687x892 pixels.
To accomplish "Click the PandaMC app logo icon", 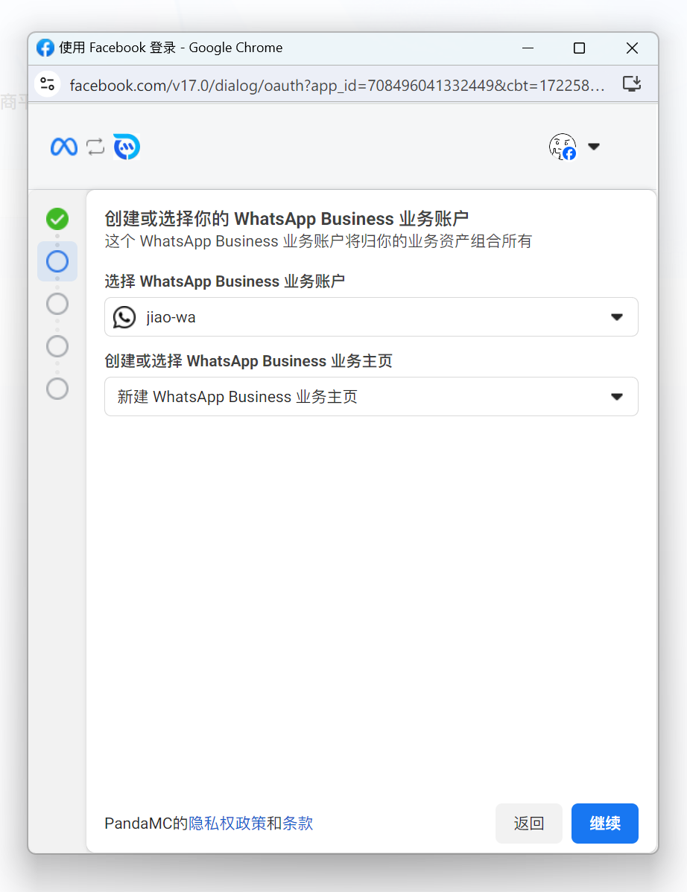I will 127,147.
